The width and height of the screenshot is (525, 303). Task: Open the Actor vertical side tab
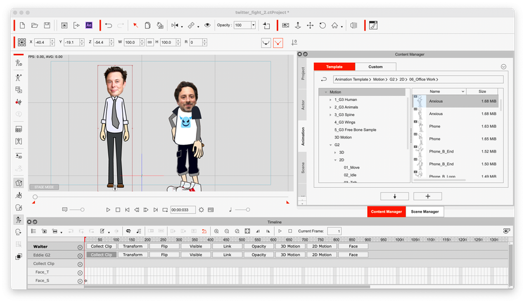tap(303, 105)
